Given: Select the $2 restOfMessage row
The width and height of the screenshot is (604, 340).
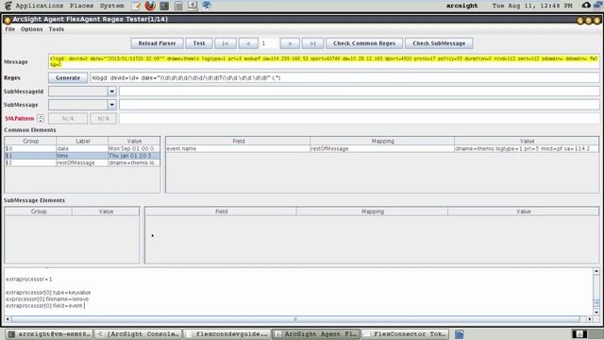Looking at the screenshot, I should pos(82,162).
